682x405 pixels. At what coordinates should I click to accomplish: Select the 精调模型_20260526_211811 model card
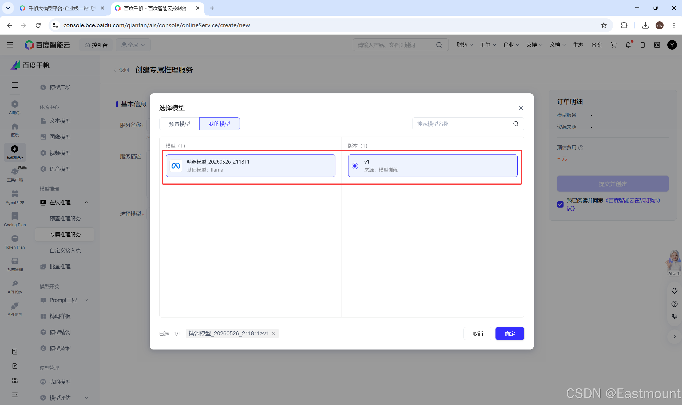[x=250, y=166]
